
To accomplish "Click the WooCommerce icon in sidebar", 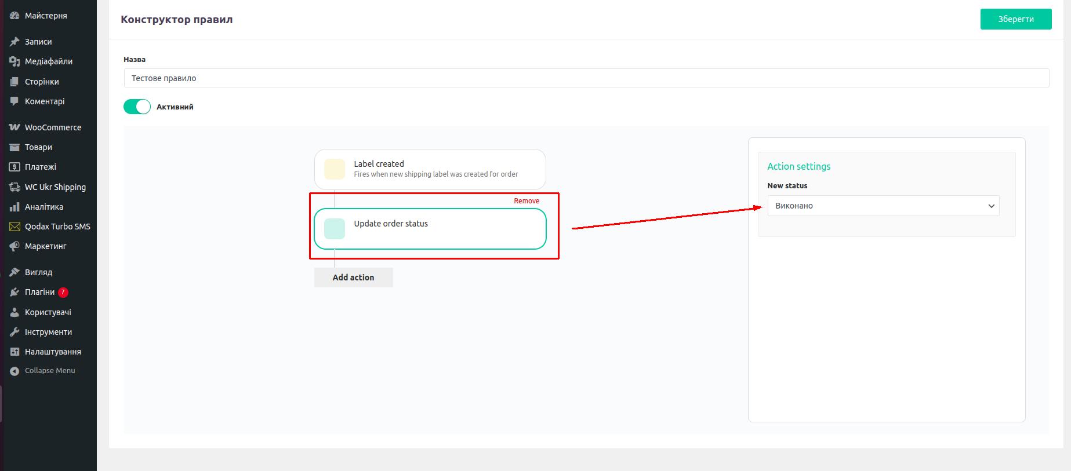I will pos(14,127).
